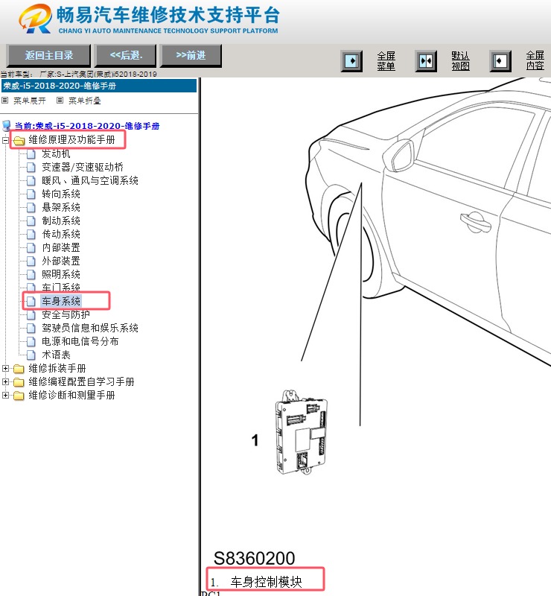Go forward with the >>前进 button
Screen dimensions: 551x596
tap(191, 55)
